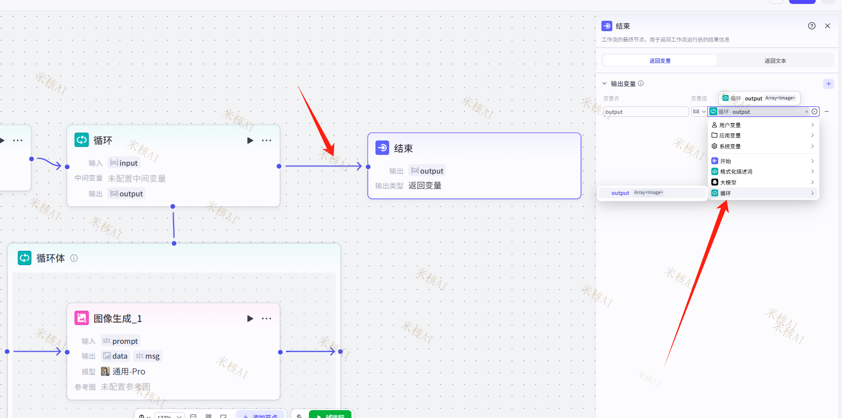Collapse the 输出变量 section
Screen dimensions: 842x418
click(604, 84)
